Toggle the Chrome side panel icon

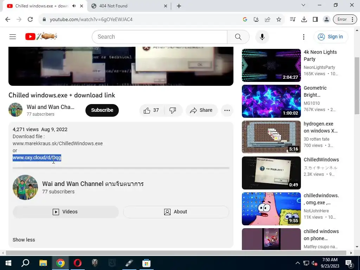(x=315, y=19)
